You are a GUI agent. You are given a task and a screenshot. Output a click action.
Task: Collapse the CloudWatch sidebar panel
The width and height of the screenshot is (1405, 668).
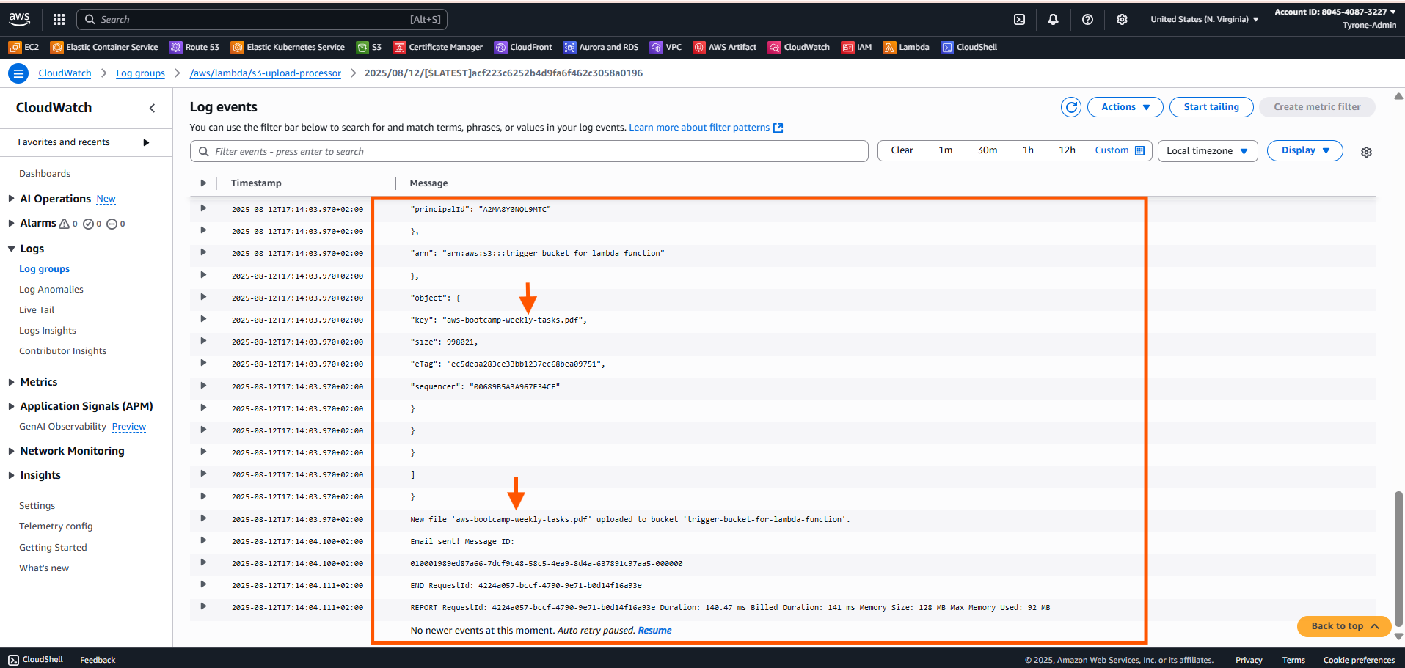153,109
